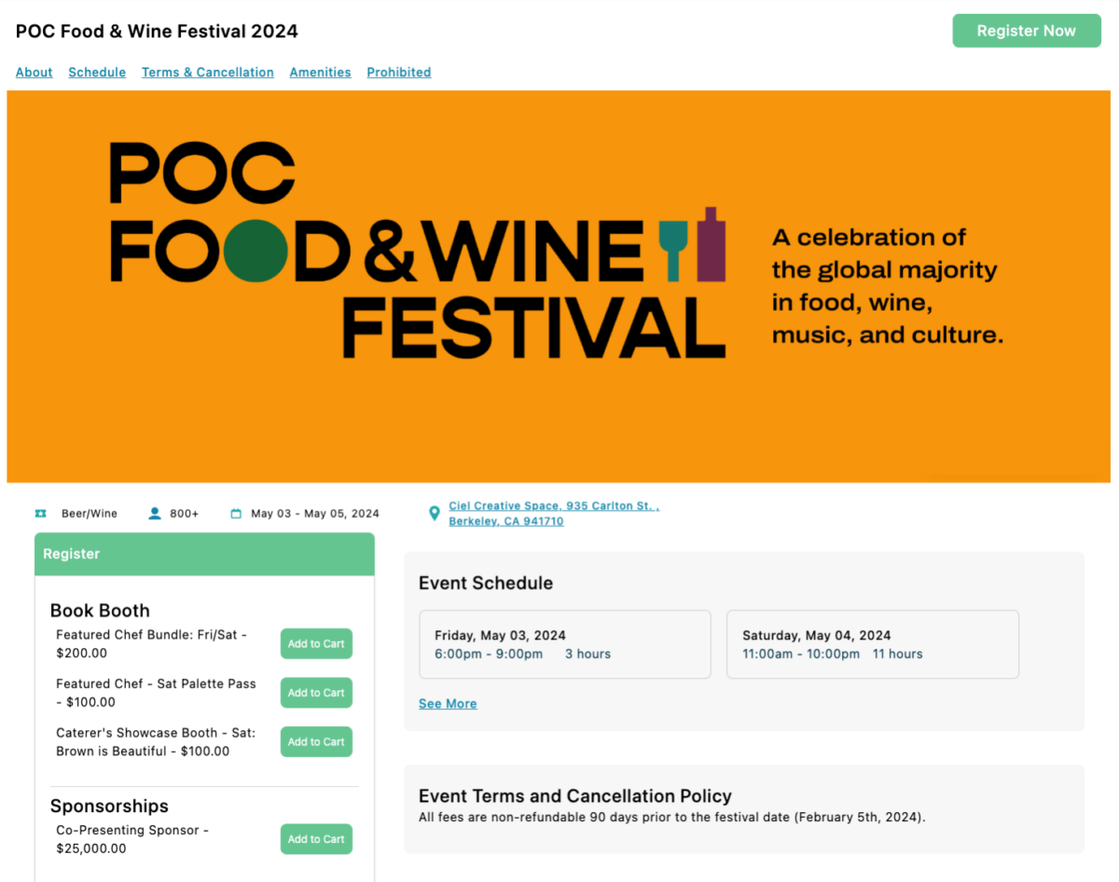Click the POC Food & Wine Festival banner
This screenshot has height=882, width=1119.
click(x=558, y=286)
